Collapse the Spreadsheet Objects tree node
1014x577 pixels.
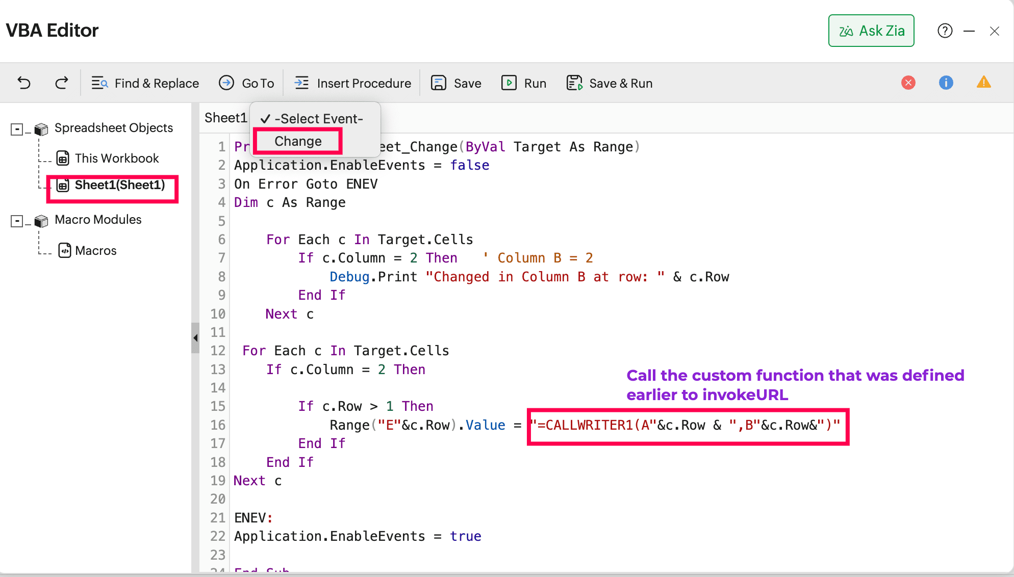17,129
